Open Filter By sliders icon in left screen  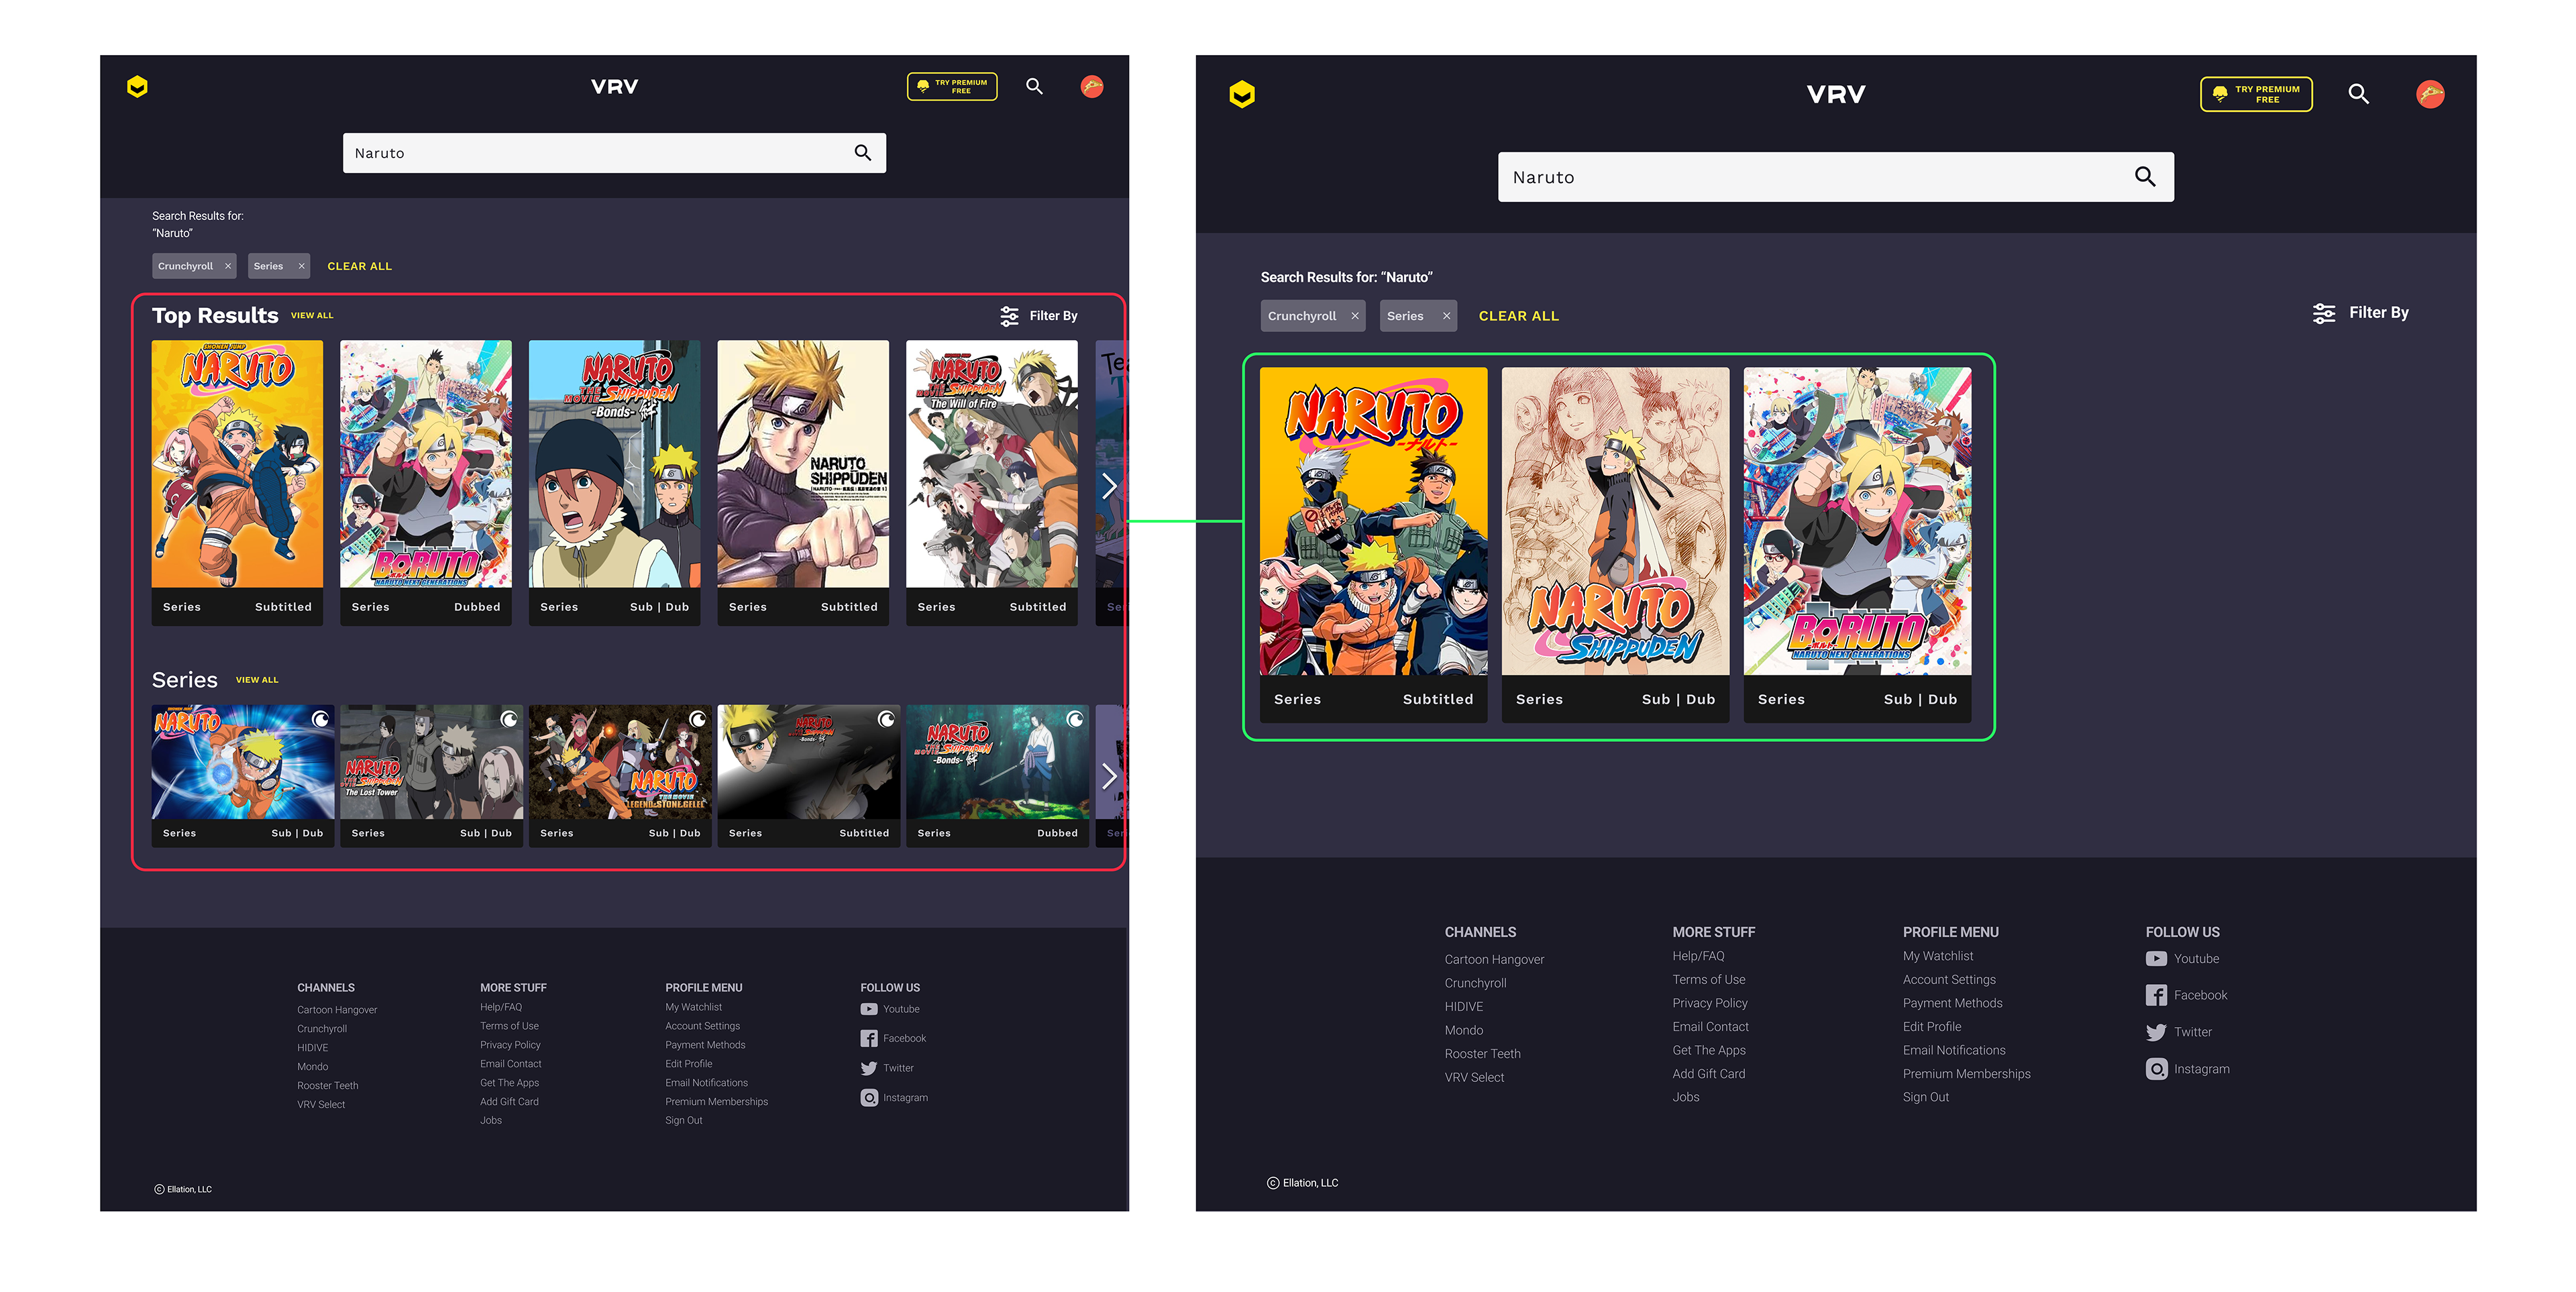tap(1010, 316)
